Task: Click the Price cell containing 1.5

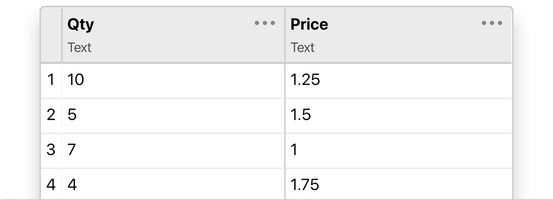Action: pos(398,115)
